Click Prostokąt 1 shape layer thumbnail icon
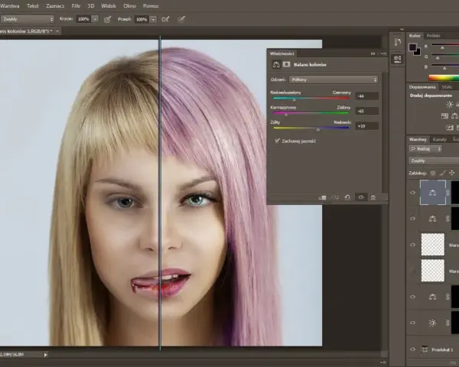This screenshot has height=367, width=459. (425, 349)
